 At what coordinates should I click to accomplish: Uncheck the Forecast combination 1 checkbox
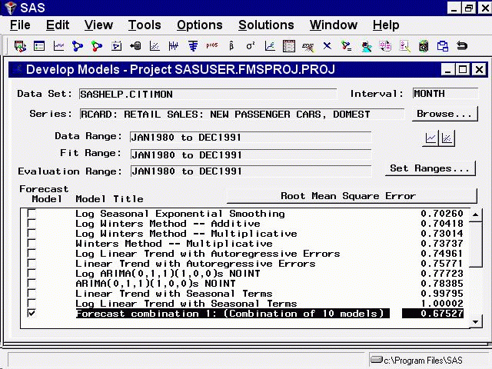31,314
